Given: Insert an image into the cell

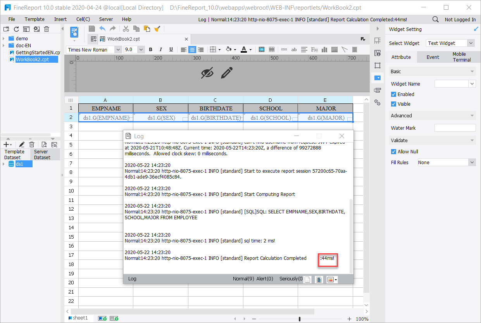Looking at the screenshot, I should pos(334,50).
